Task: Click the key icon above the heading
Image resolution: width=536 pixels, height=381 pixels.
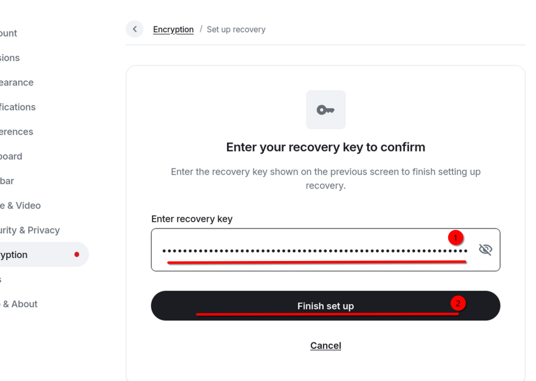Action: click(x=326, y=110)
